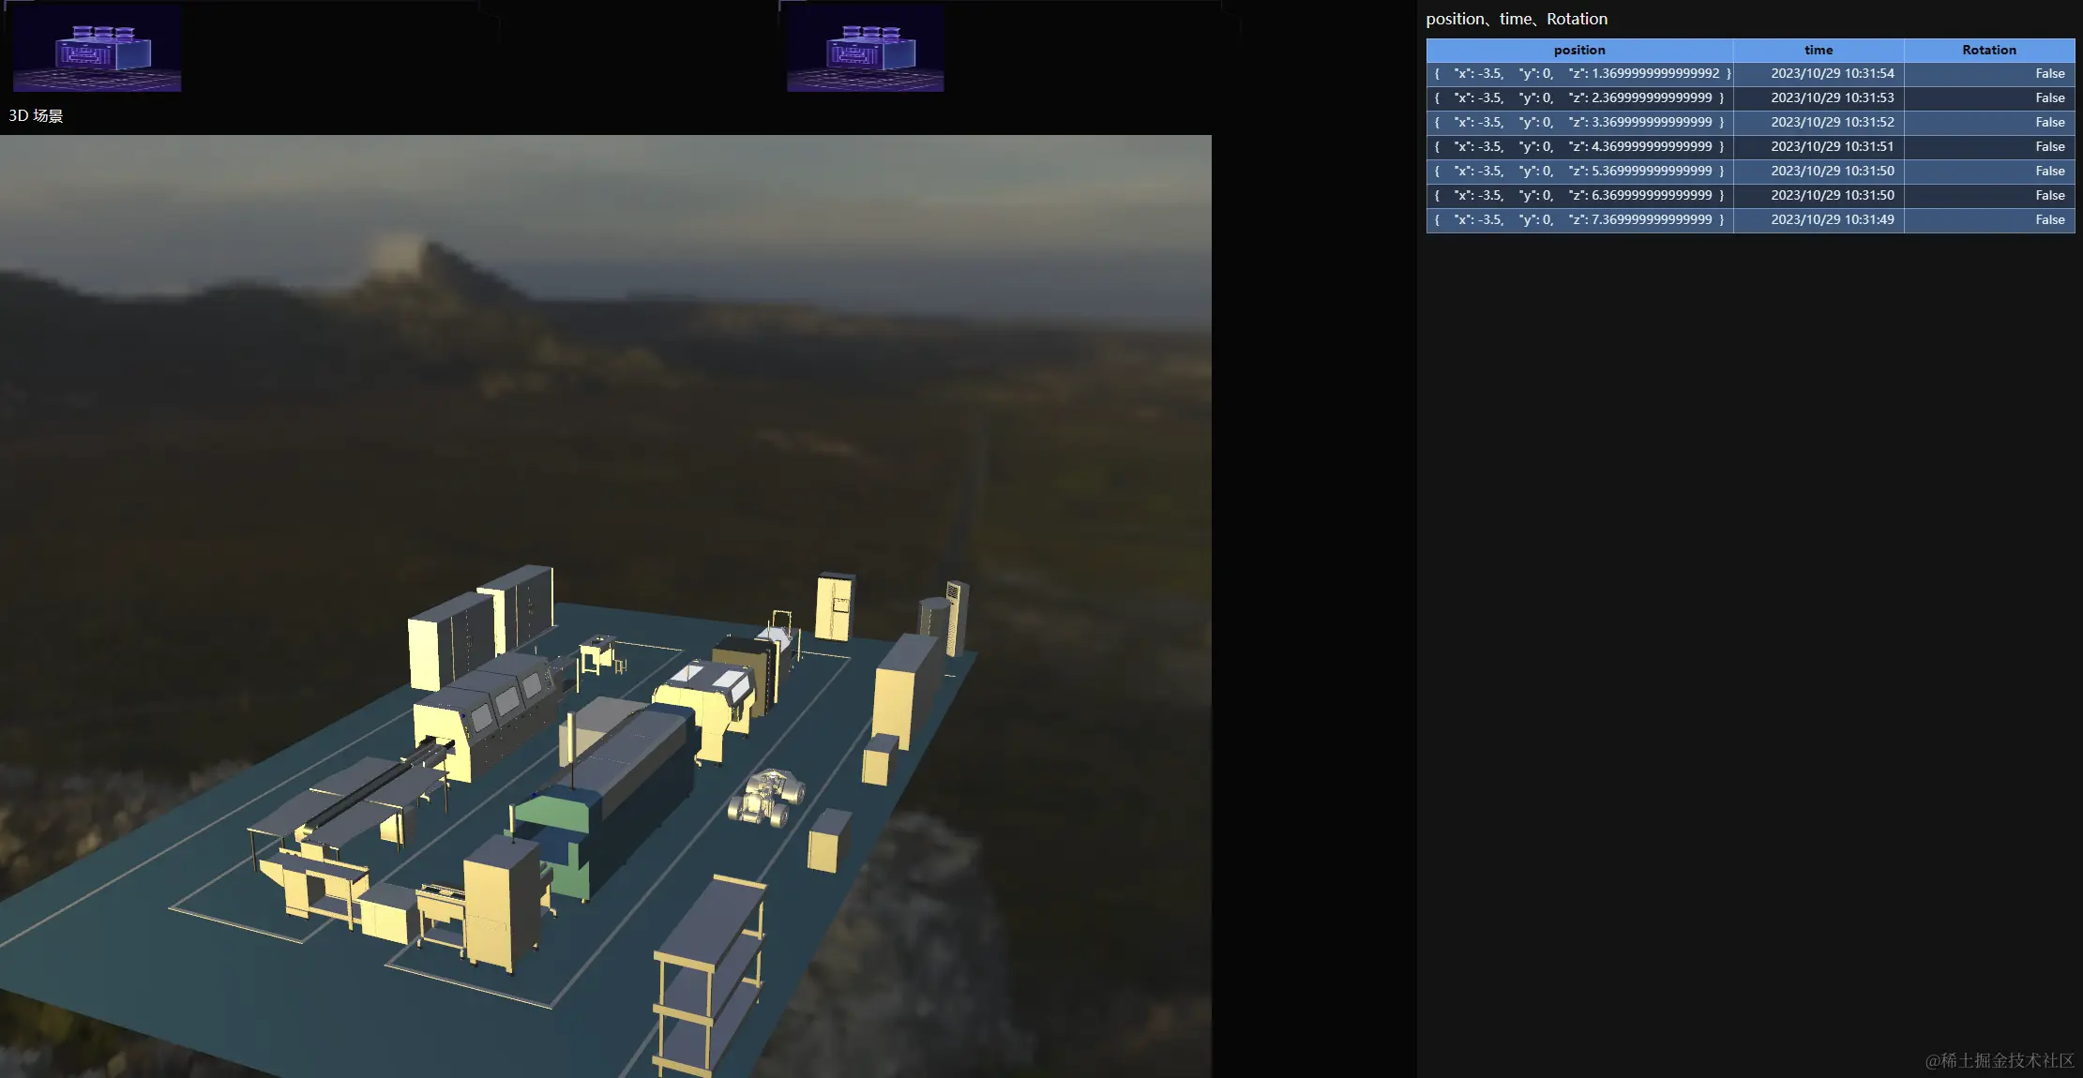Click the Rotation column header

coord(1988,50)
